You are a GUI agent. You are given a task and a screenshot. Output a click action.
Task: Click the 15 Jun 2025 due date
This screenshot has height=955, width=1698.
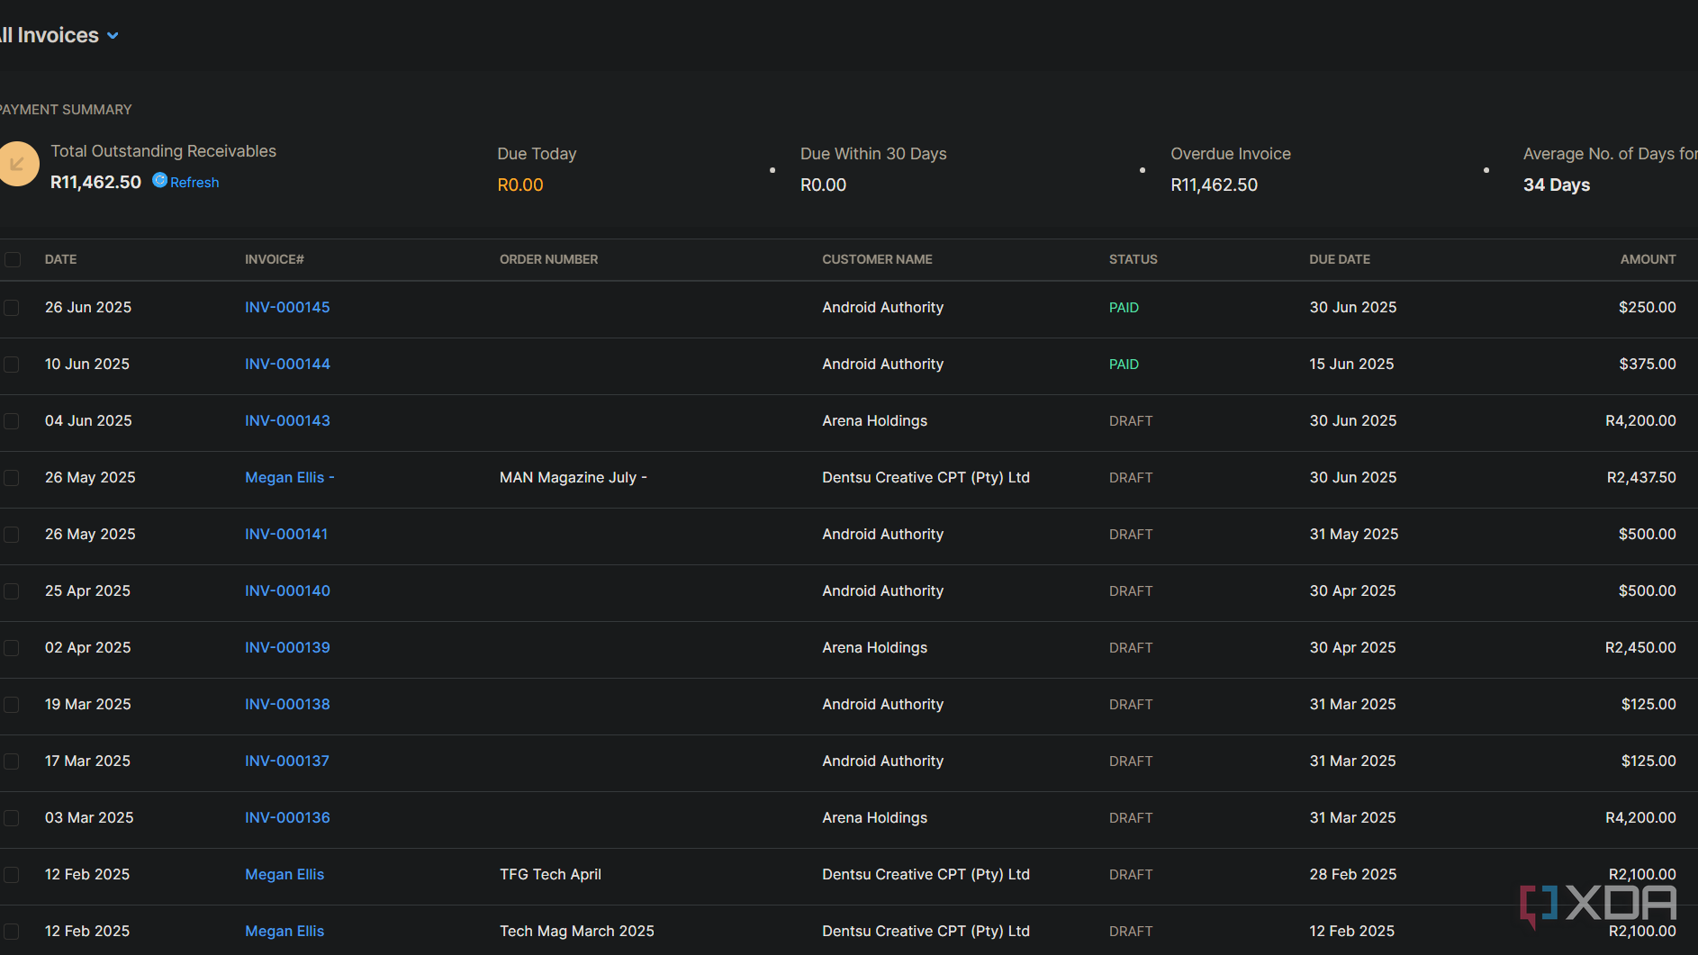[1351, 364]
